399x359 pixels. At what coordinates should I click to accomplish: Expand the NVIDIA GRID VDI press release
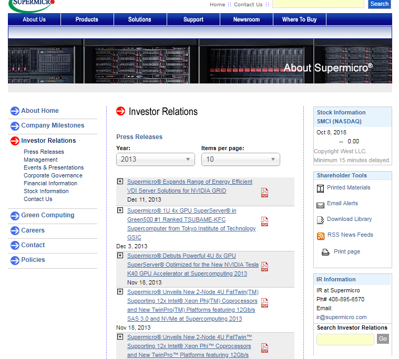120,182
